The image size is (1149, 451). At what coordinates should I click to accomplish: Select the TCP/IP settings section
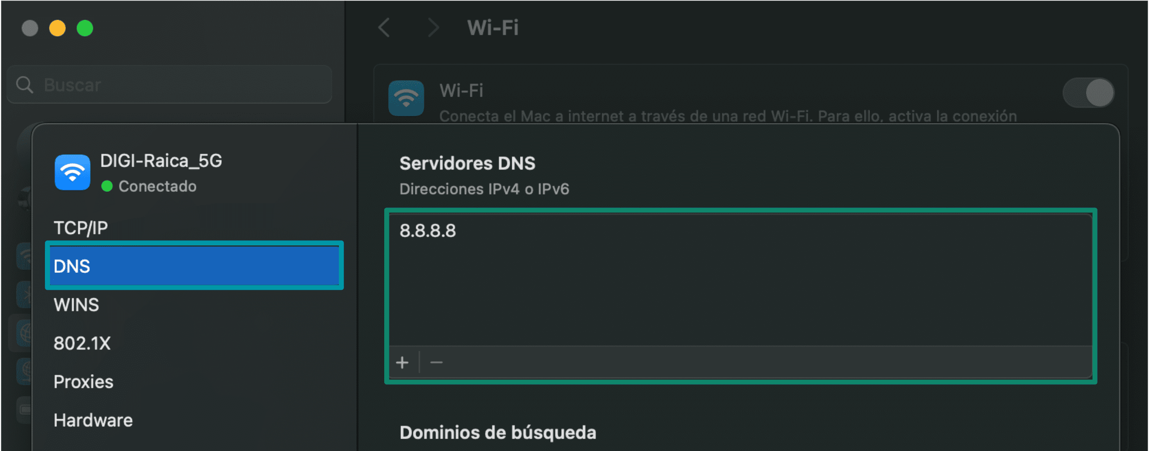coord(81,228)
